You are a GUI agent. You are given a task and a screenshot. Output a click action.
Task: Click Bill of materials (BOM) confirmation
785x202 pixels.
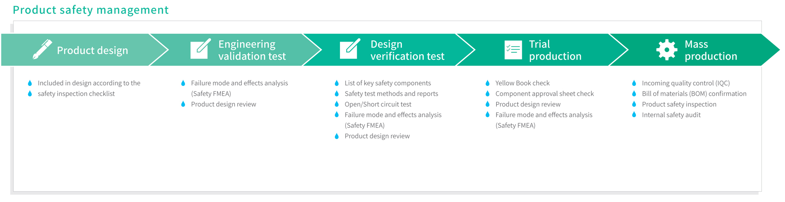(x=694, y=94)
